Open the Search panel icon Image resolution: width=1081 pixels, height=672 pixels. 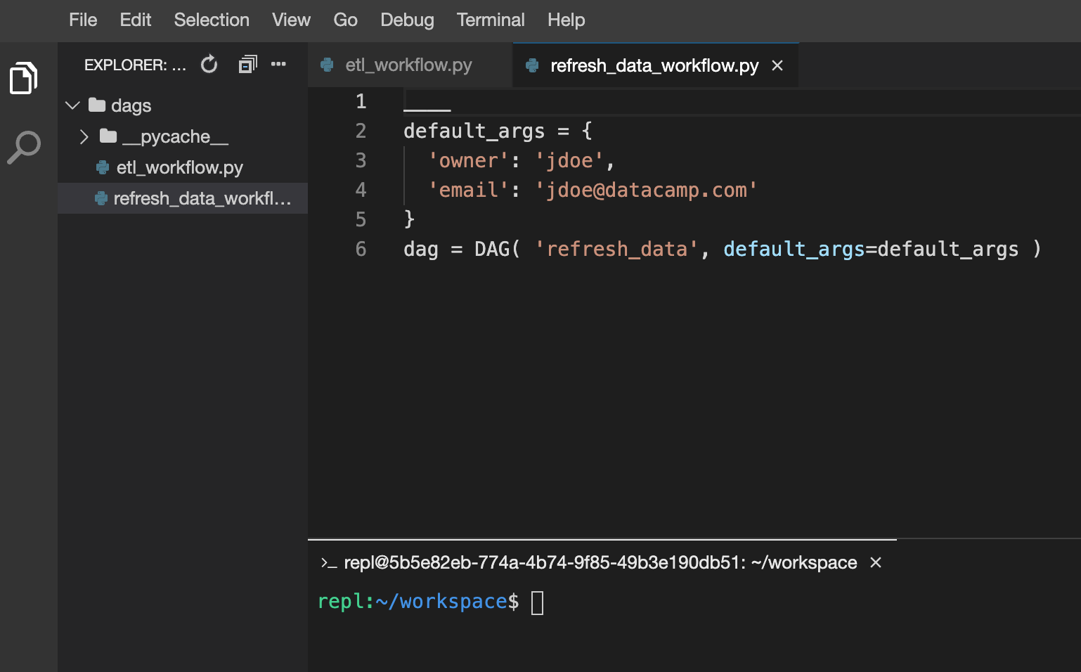pos(24,147)
